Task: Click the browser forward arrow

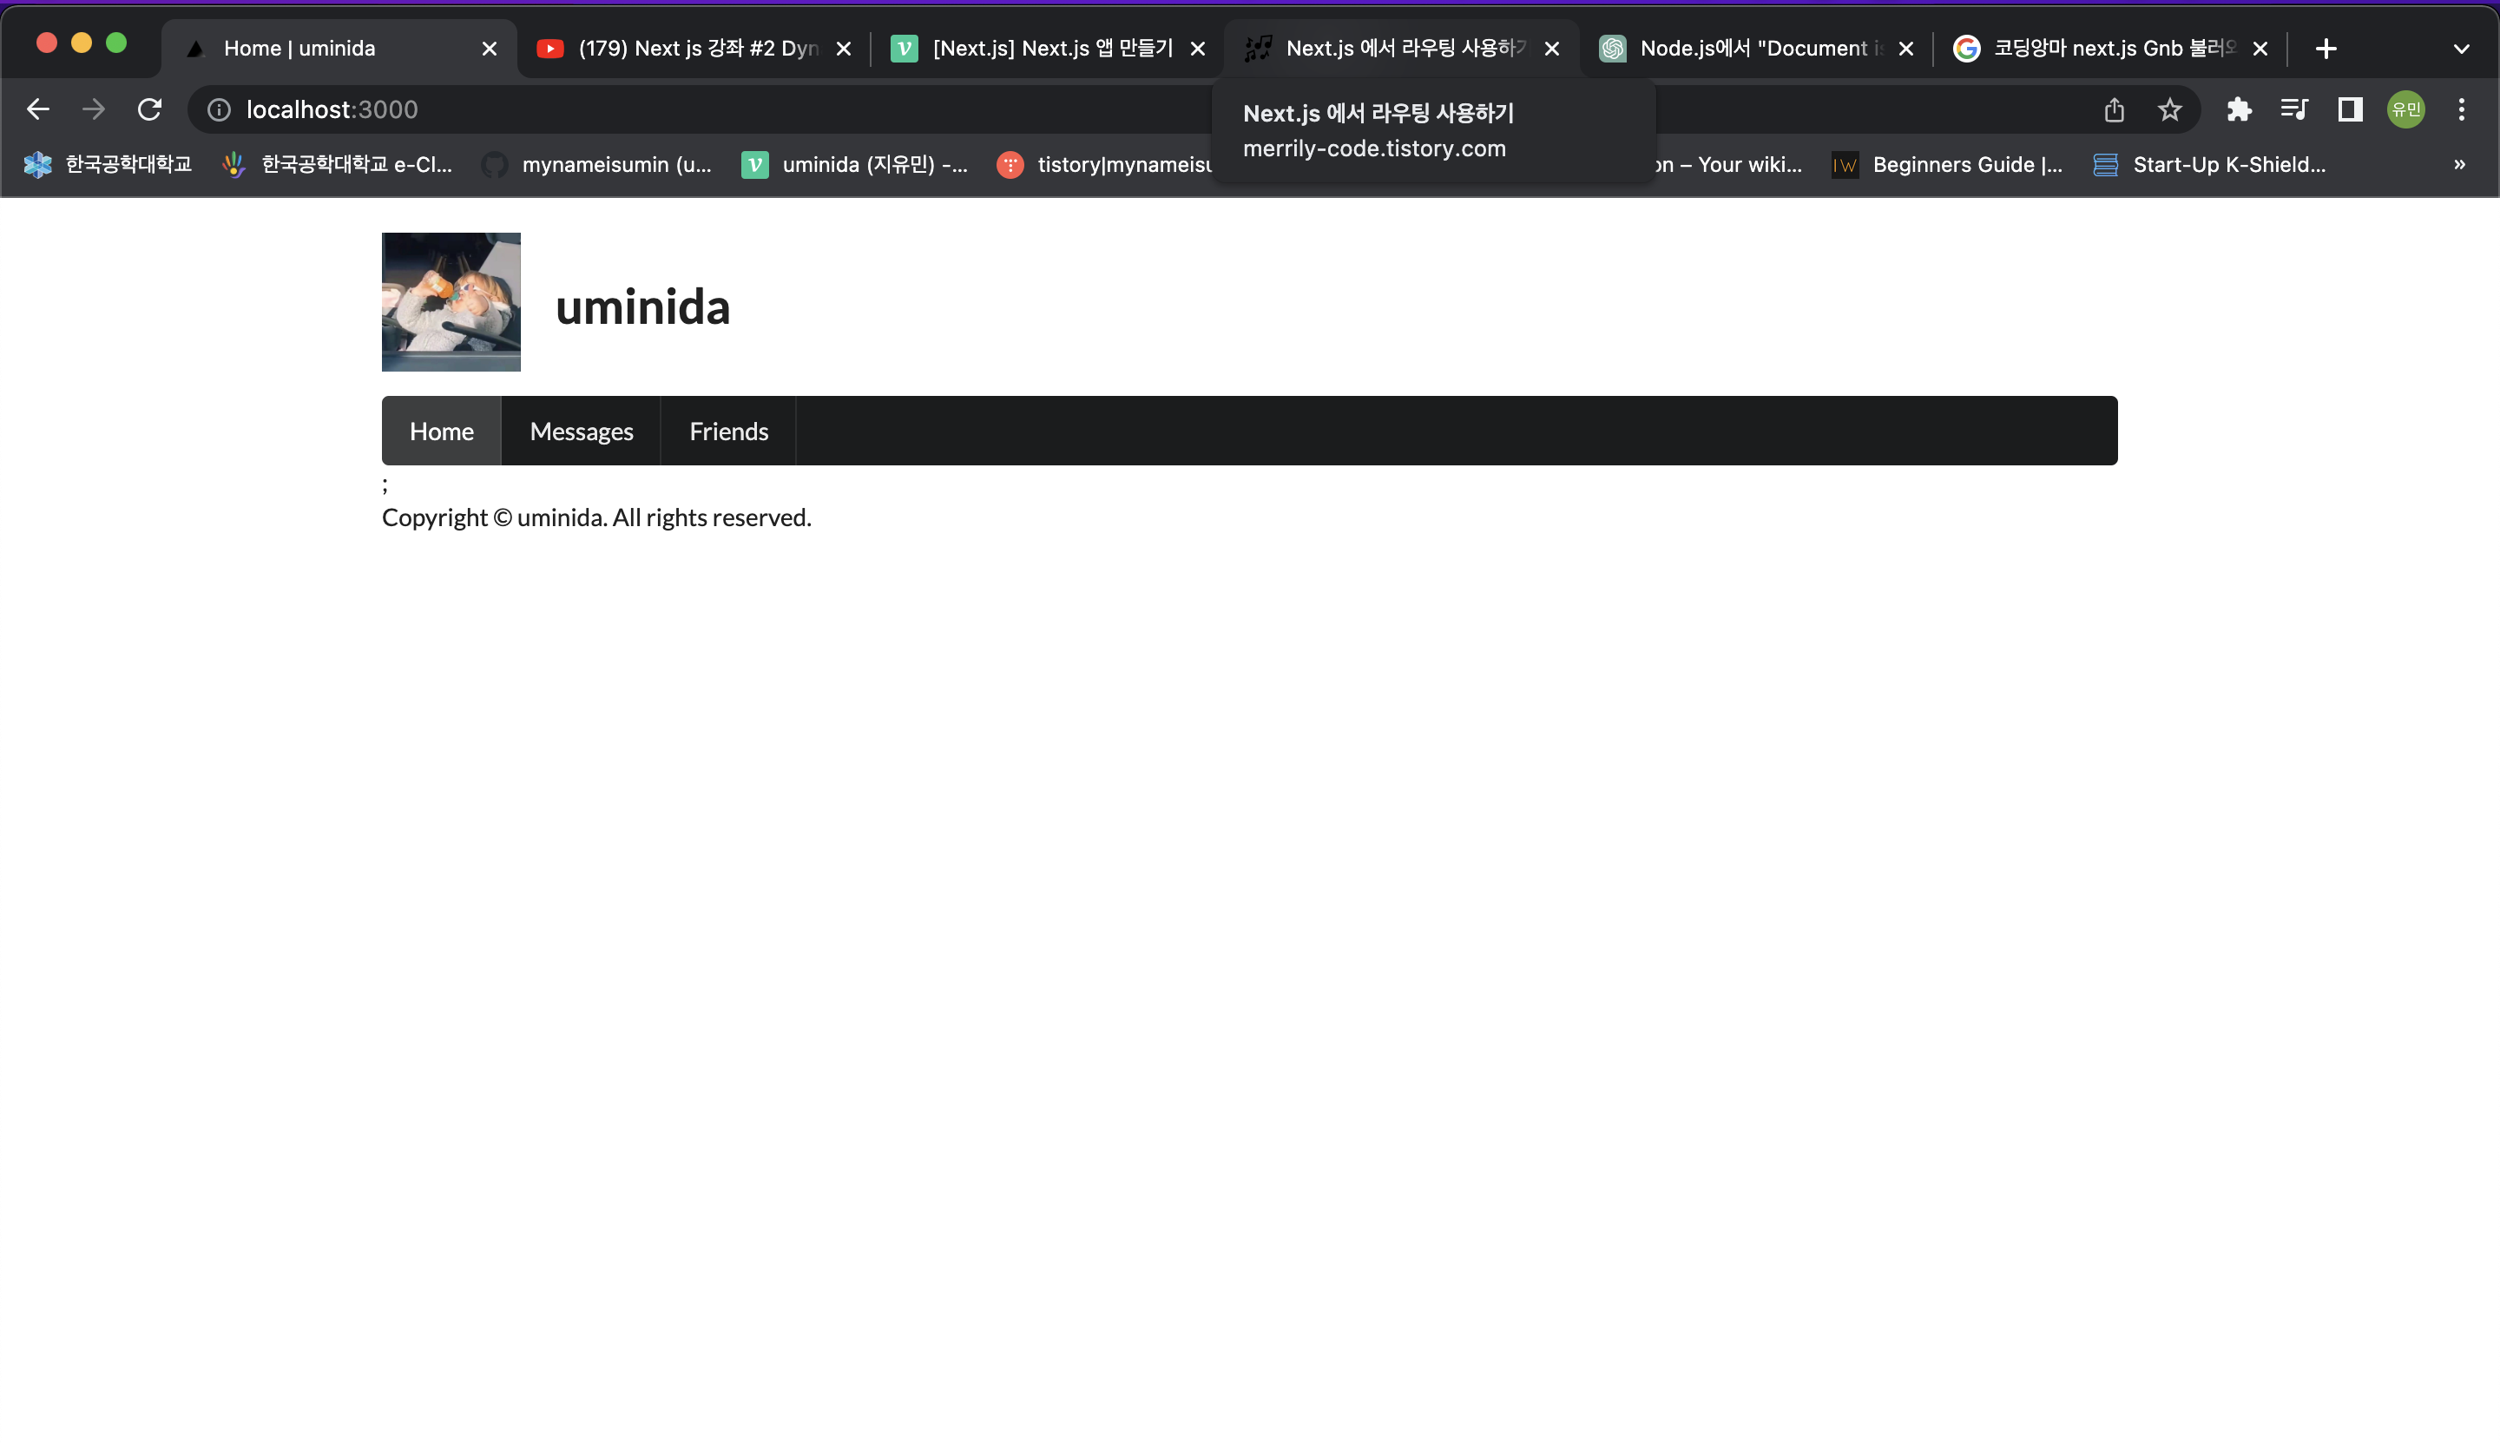Action: 93,109
